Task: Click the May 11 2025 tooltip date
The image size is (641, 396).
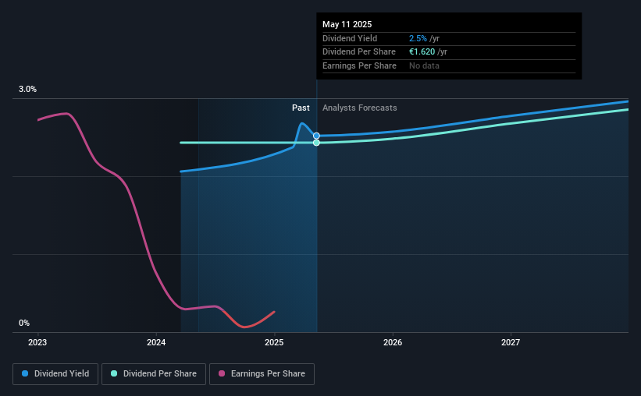Action: pyautogui.click(x=347, y=24)
